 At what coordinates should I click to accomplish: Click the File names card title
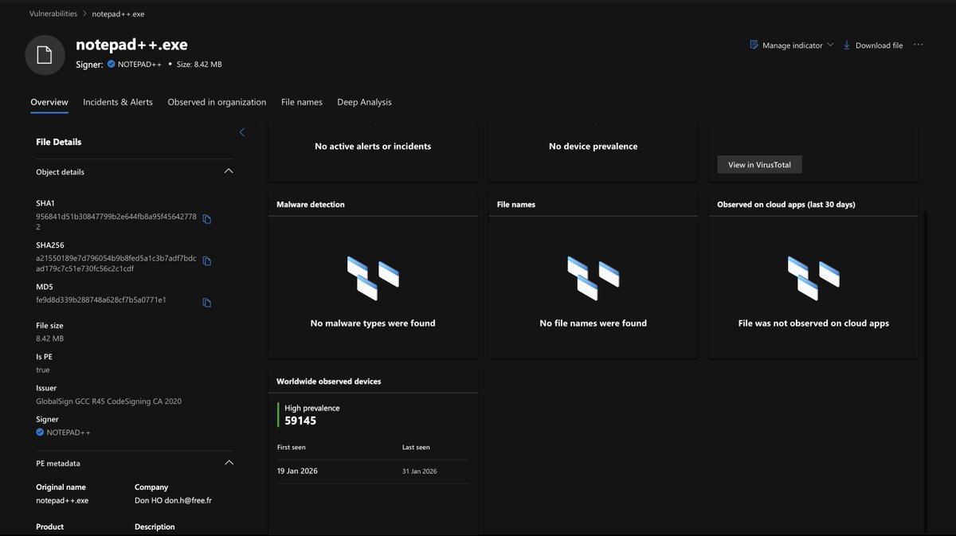pyautogui.click(x=516, y=205)
